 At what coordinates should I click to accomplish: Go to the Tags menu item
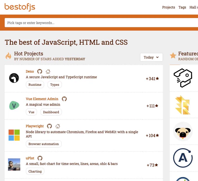(182, 7)
